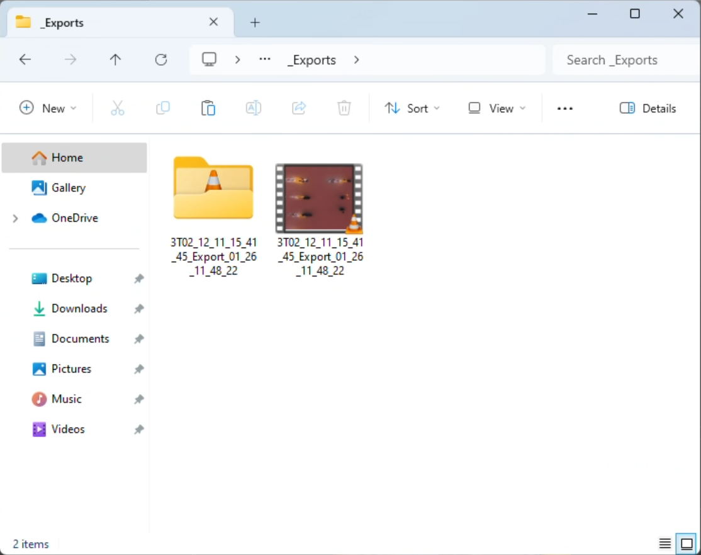Click the pin icon beside Documents

point(139,339)
